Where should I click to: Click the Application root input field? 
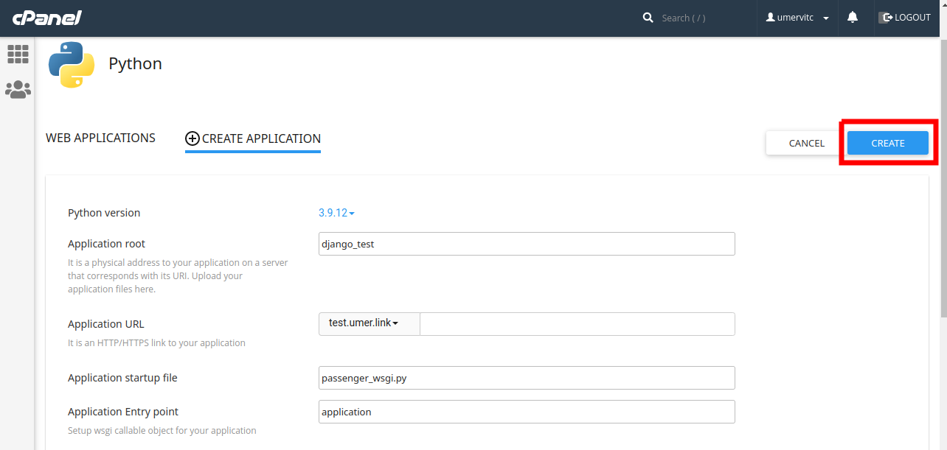(527, 244)
